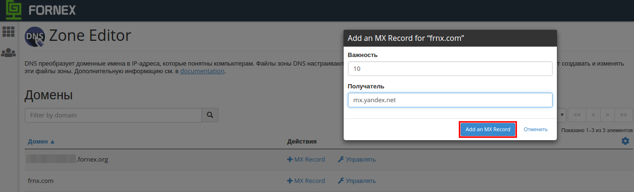The image size is (634, 192).
Task: Open the page size dropdown arrow
Action: pyautogui.click(x=563, y=115)
